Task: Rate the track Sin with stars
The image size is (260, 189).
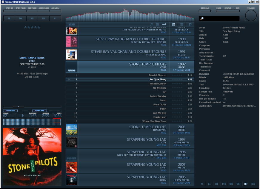Action: [x=177, y=92]
